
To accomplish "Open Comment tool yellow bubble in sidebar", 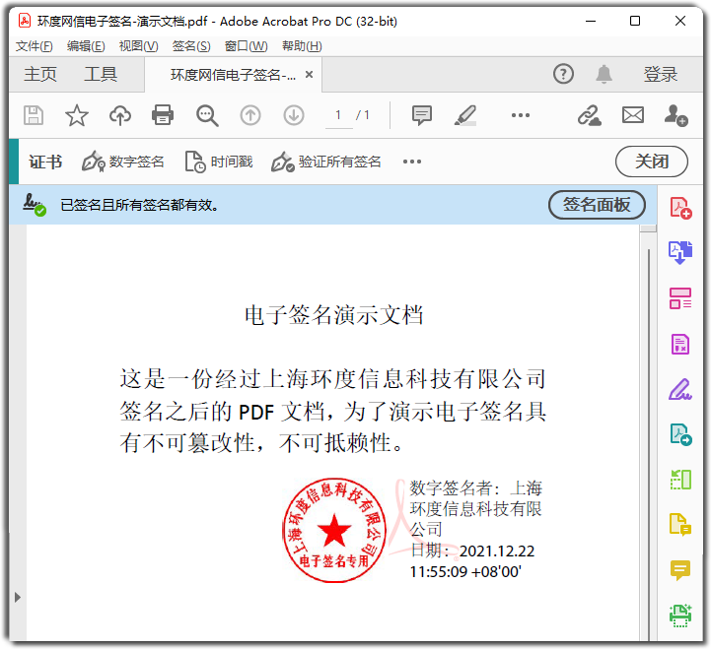I will [680, 570].
